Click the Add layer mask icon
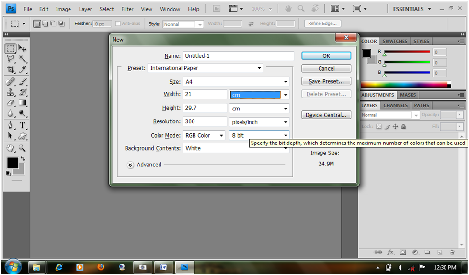 (403, 253)
